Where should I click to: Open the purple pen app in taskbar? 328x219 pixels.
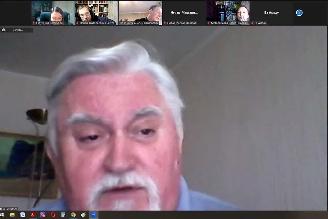[x=43, y=215]
